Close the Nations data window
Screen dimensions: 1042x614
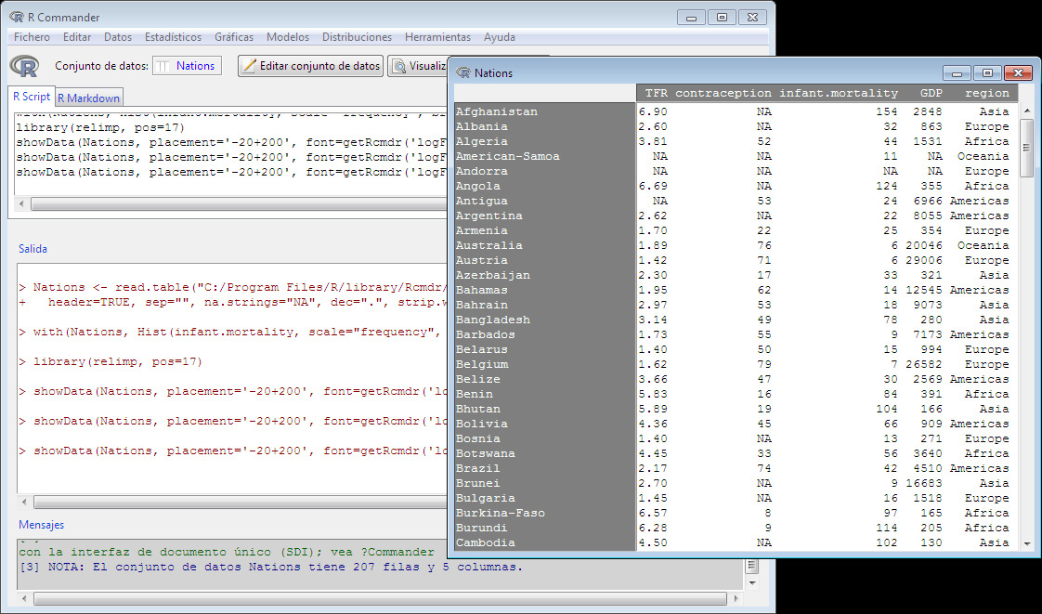coord(1018,73)
